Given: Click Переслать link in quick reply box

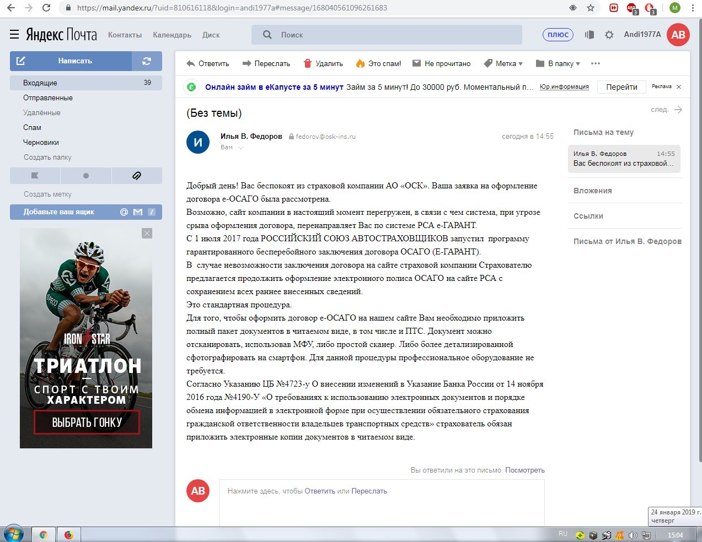Looking at the screenshot, I should pyautogui.click(x=369, y=491).
